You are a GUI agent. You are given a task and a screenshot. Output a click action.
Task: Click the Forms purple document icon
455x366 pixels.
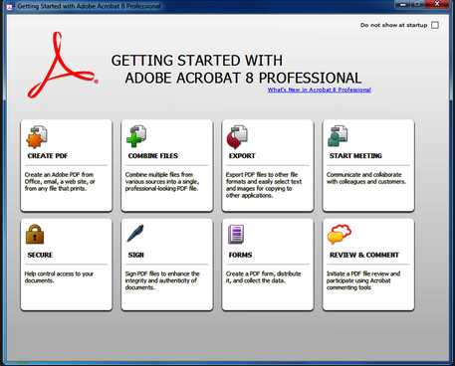point(236,234)
